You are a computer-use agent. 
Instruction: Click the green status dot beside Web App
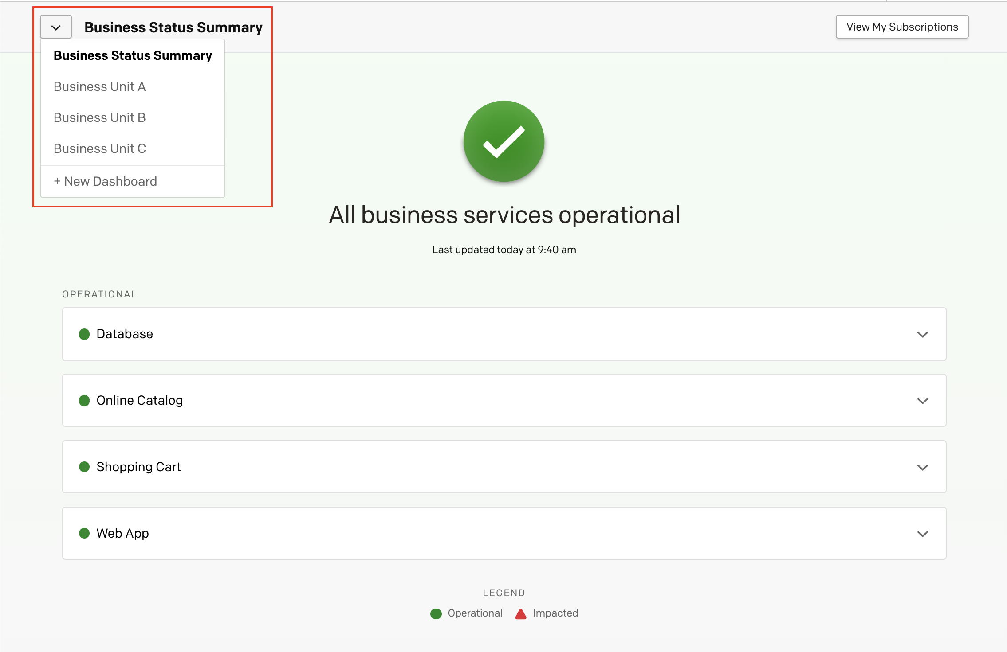[84, 533]
